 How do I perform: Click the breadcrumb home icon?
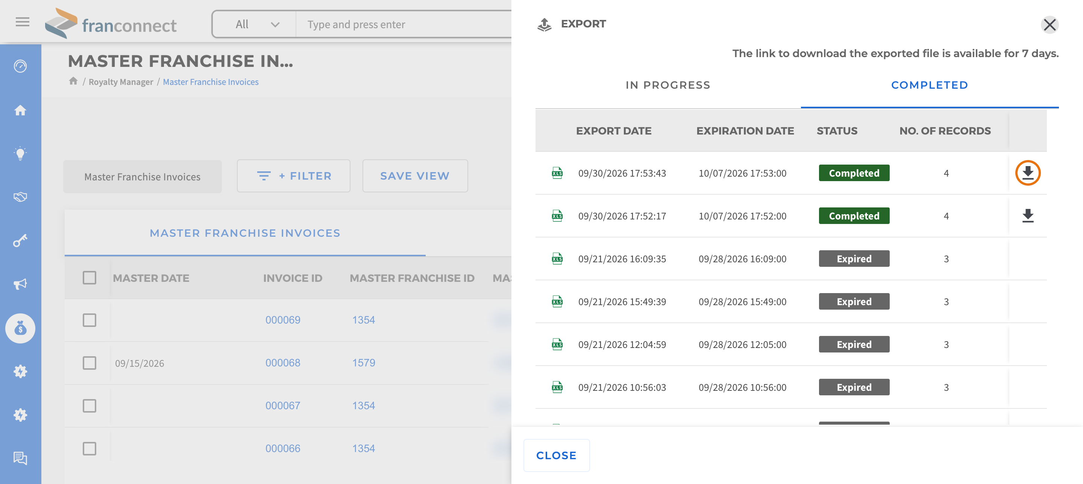[x=73, y=81]
